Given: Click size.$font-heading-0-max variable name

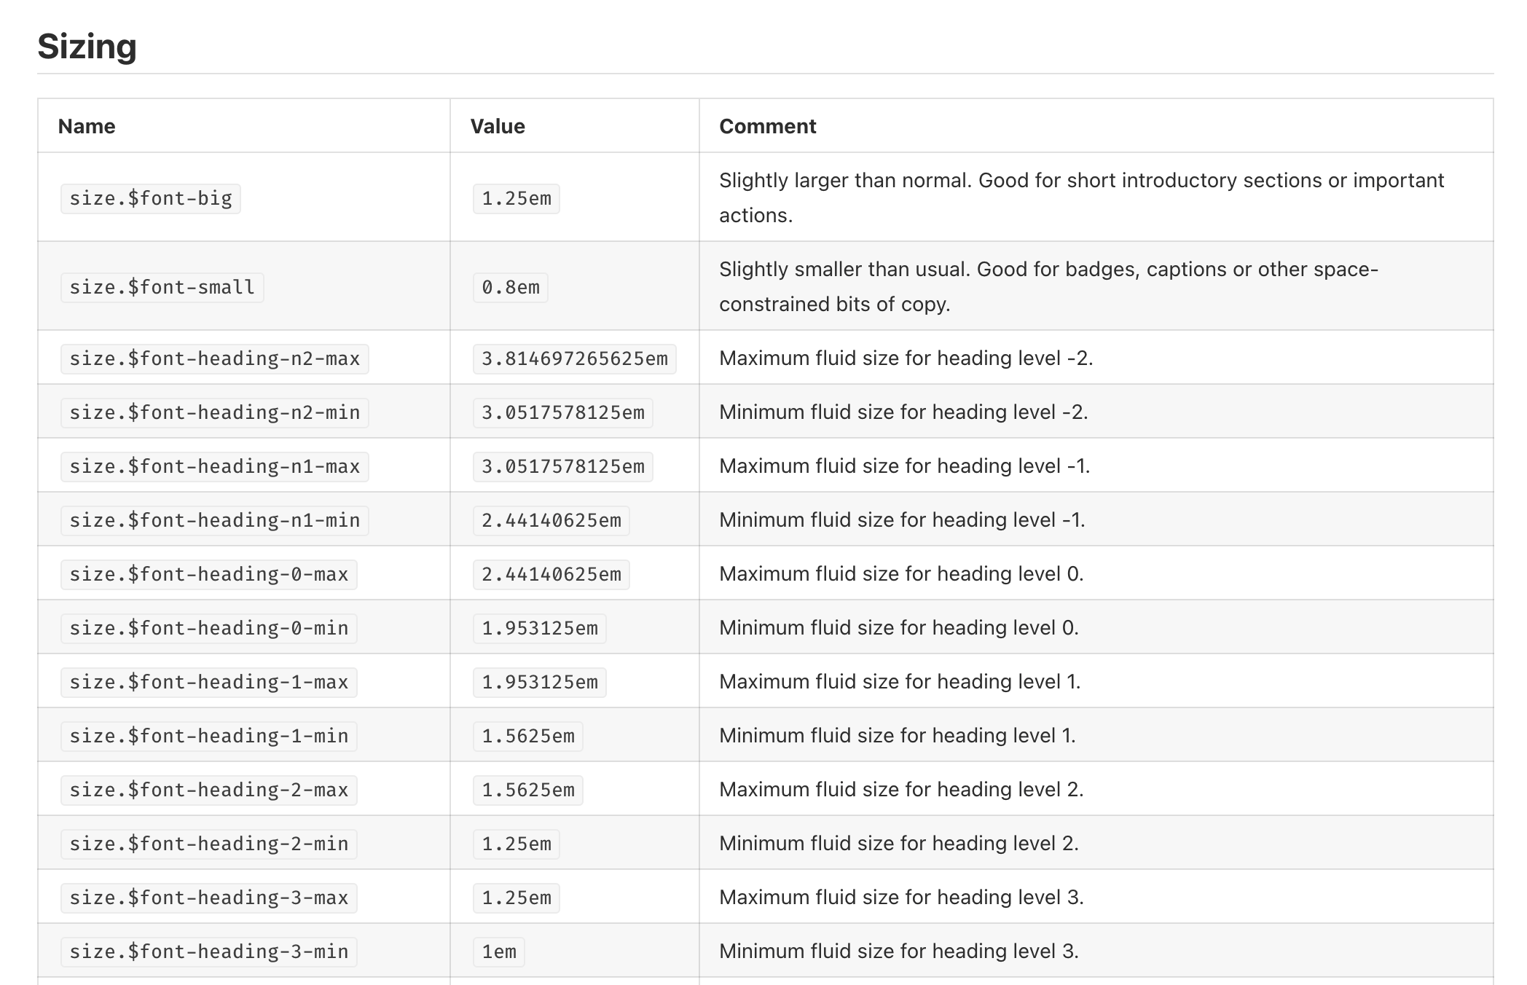Looking at the screenshot, I should point(208,574).
